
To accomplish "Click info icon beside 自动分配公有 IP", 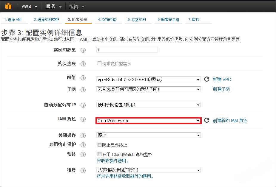I will point(83,105).
